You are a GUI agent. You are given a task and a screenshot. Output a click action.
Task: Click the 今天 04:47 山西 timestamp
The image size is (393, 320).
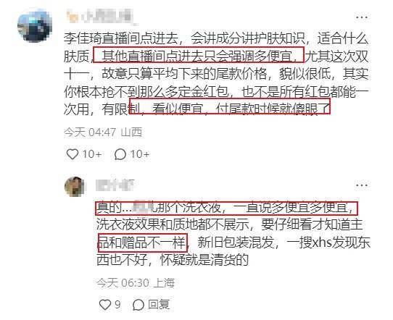point(103,132)
